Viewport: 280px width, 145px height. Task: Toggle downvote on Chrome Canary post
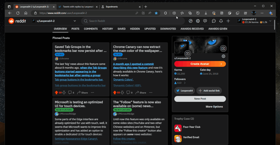pyautogui.click(x=122, y=93)
